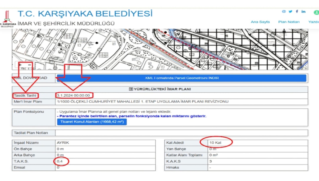Screen dimensions: 319x181
Task: Click the T.C. Karşıyaka Belediyesi title
Action: 85,14
